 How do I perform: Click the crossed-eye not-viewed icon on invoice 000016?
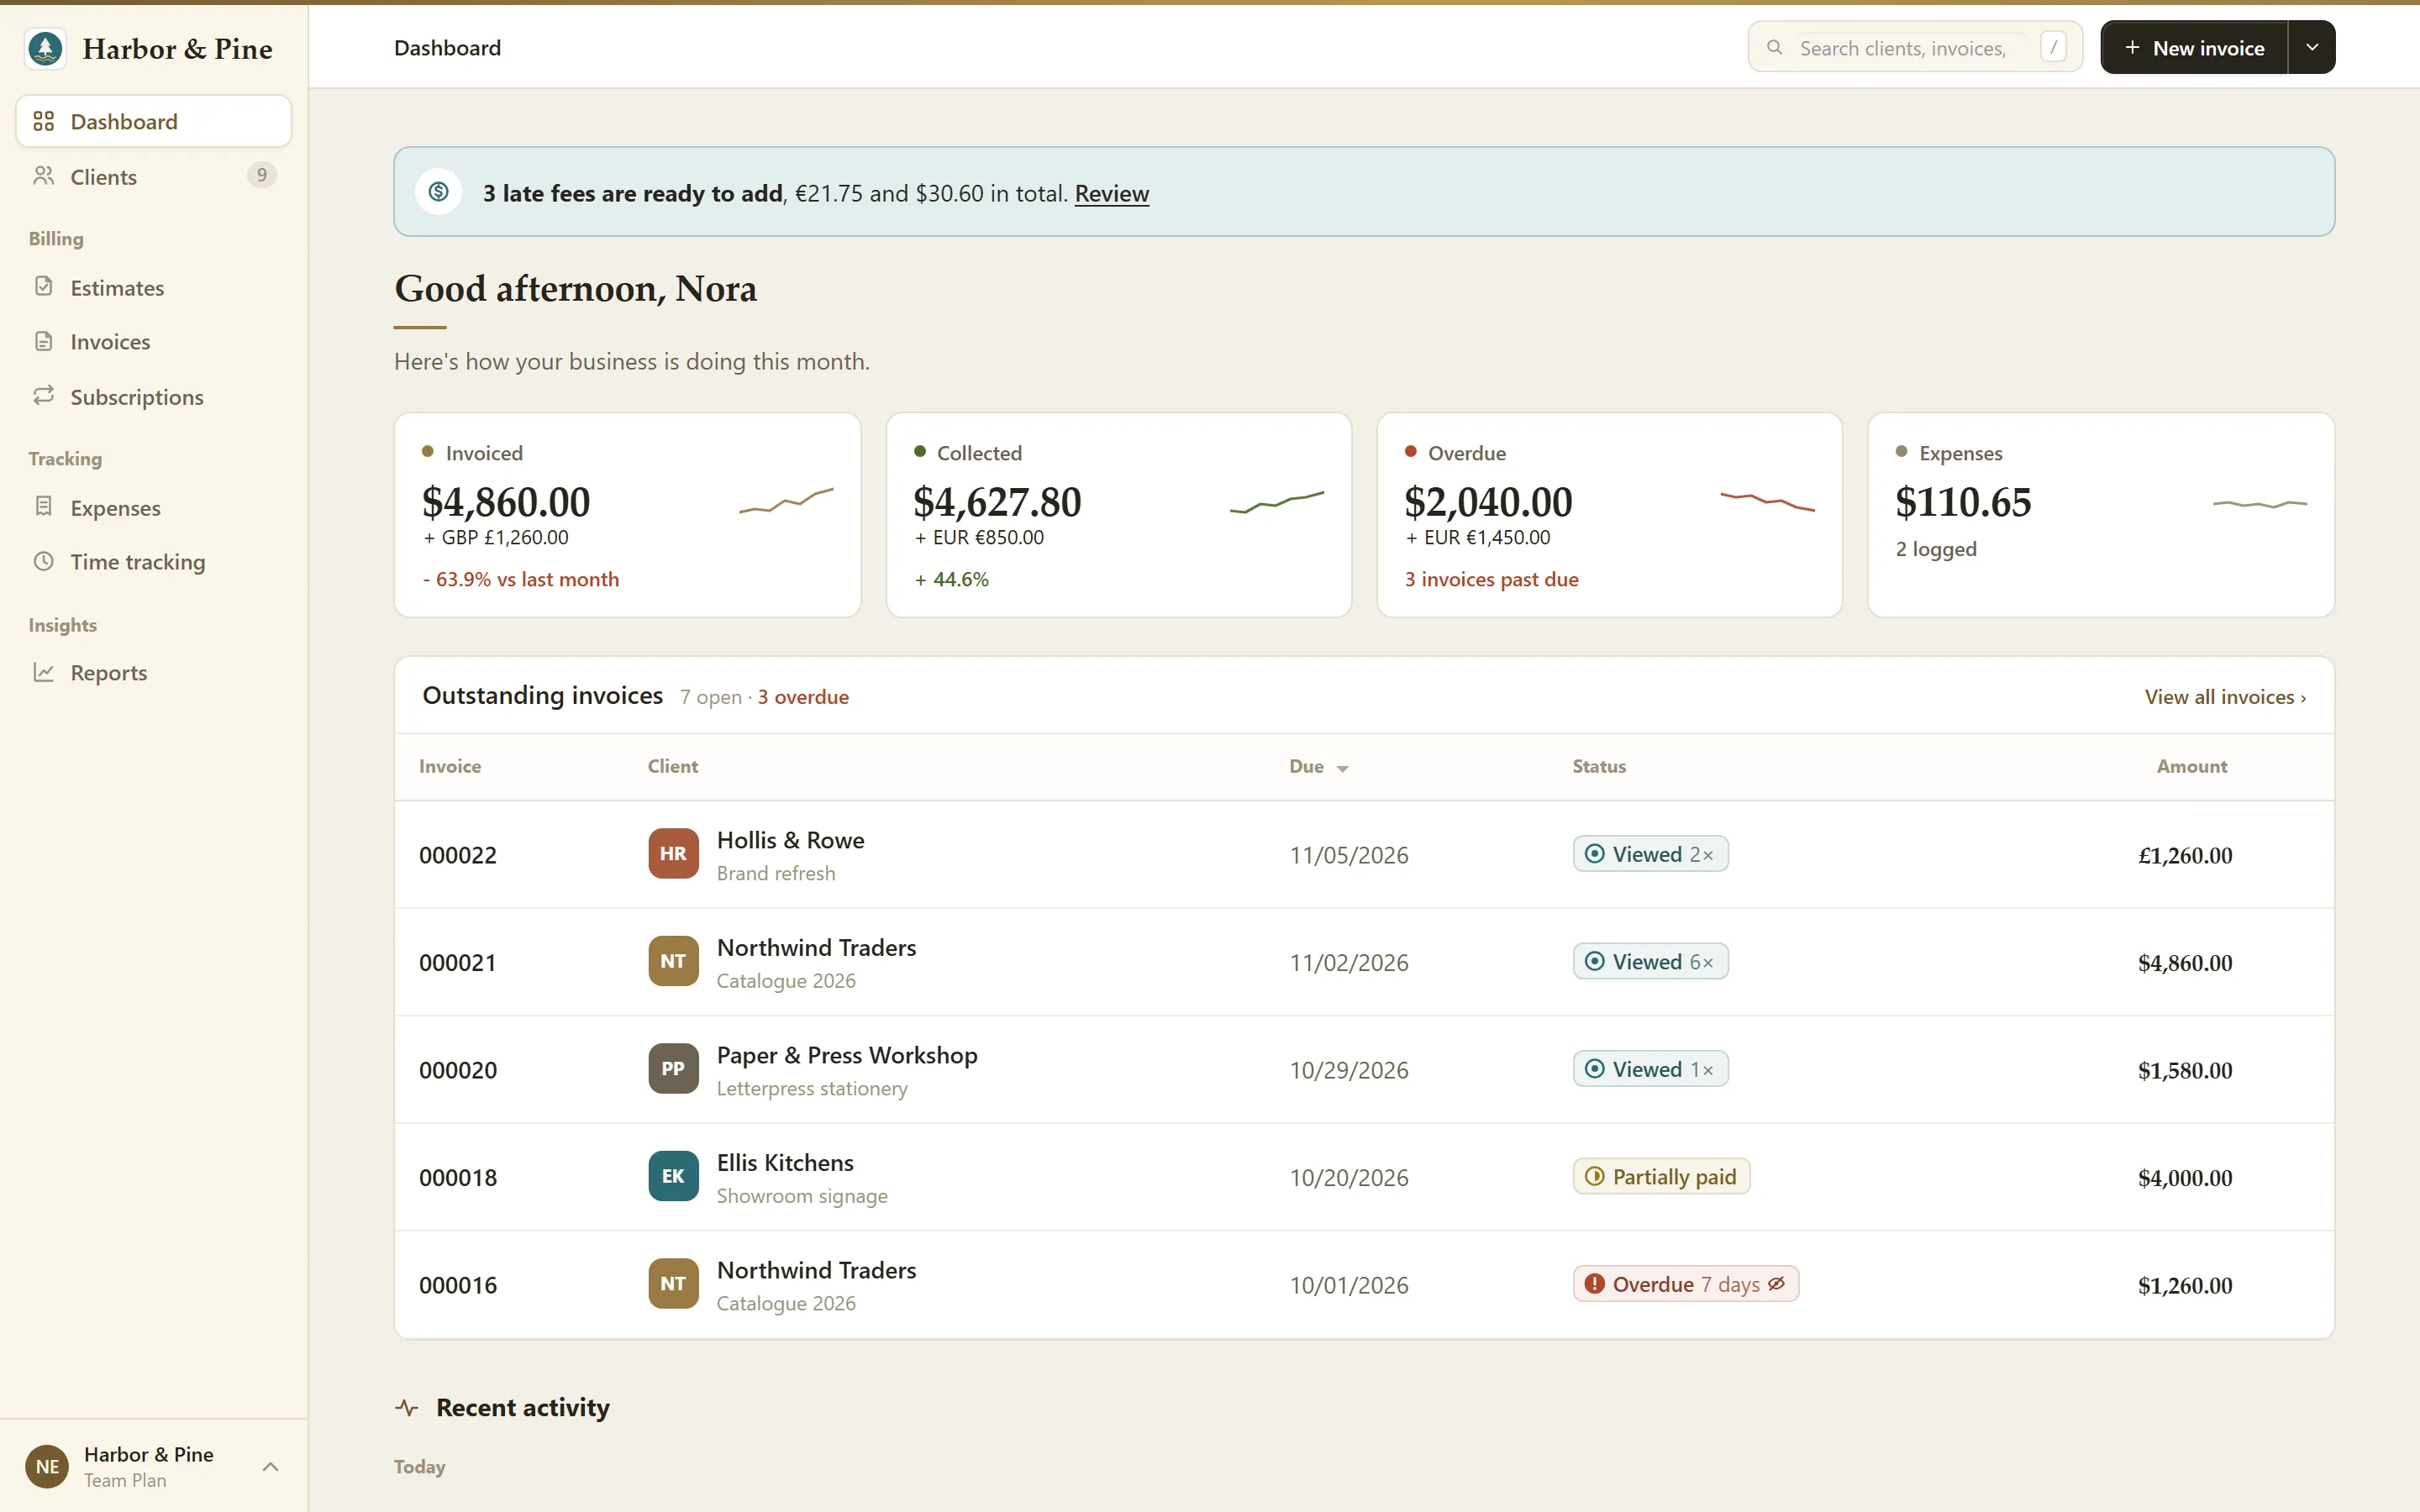(x=1776, y=1284)
